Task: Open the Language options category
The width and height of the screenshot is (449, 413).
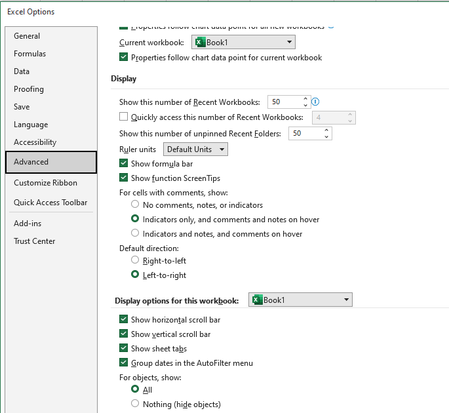Action: pyautogui.click(x=51, y=125)
